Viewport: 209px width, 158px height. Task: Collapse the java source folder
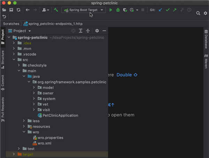pyautogui.click(x=24, y=76)
